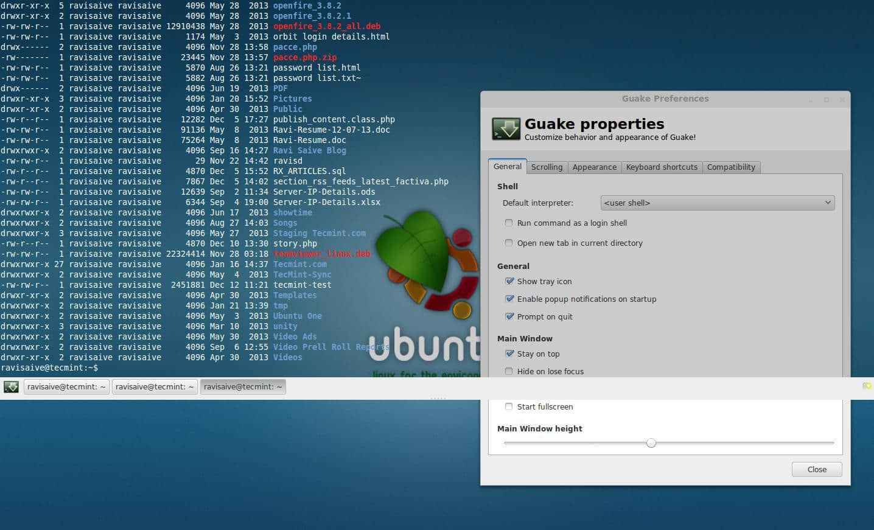Disable Prompt on quit checkbox
Screen dimensions: 874x530
(x=509, y=316)
